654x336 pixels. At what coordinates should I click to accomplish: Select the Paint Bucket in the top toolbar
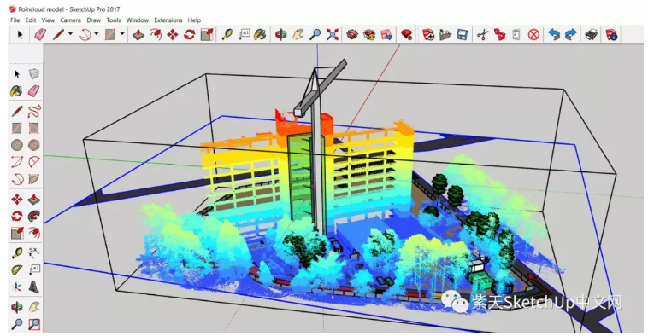pos(260,34)
